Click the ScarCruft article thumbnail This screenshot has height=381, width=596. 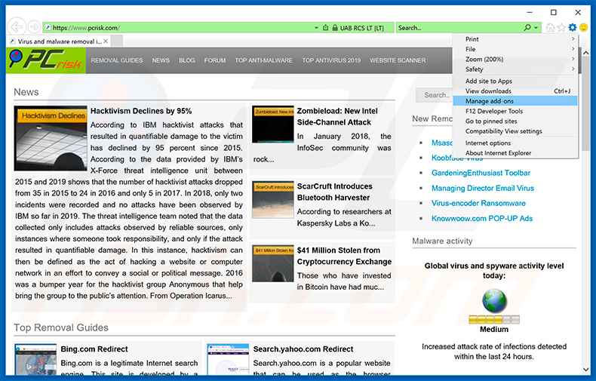tap(273, 200)
